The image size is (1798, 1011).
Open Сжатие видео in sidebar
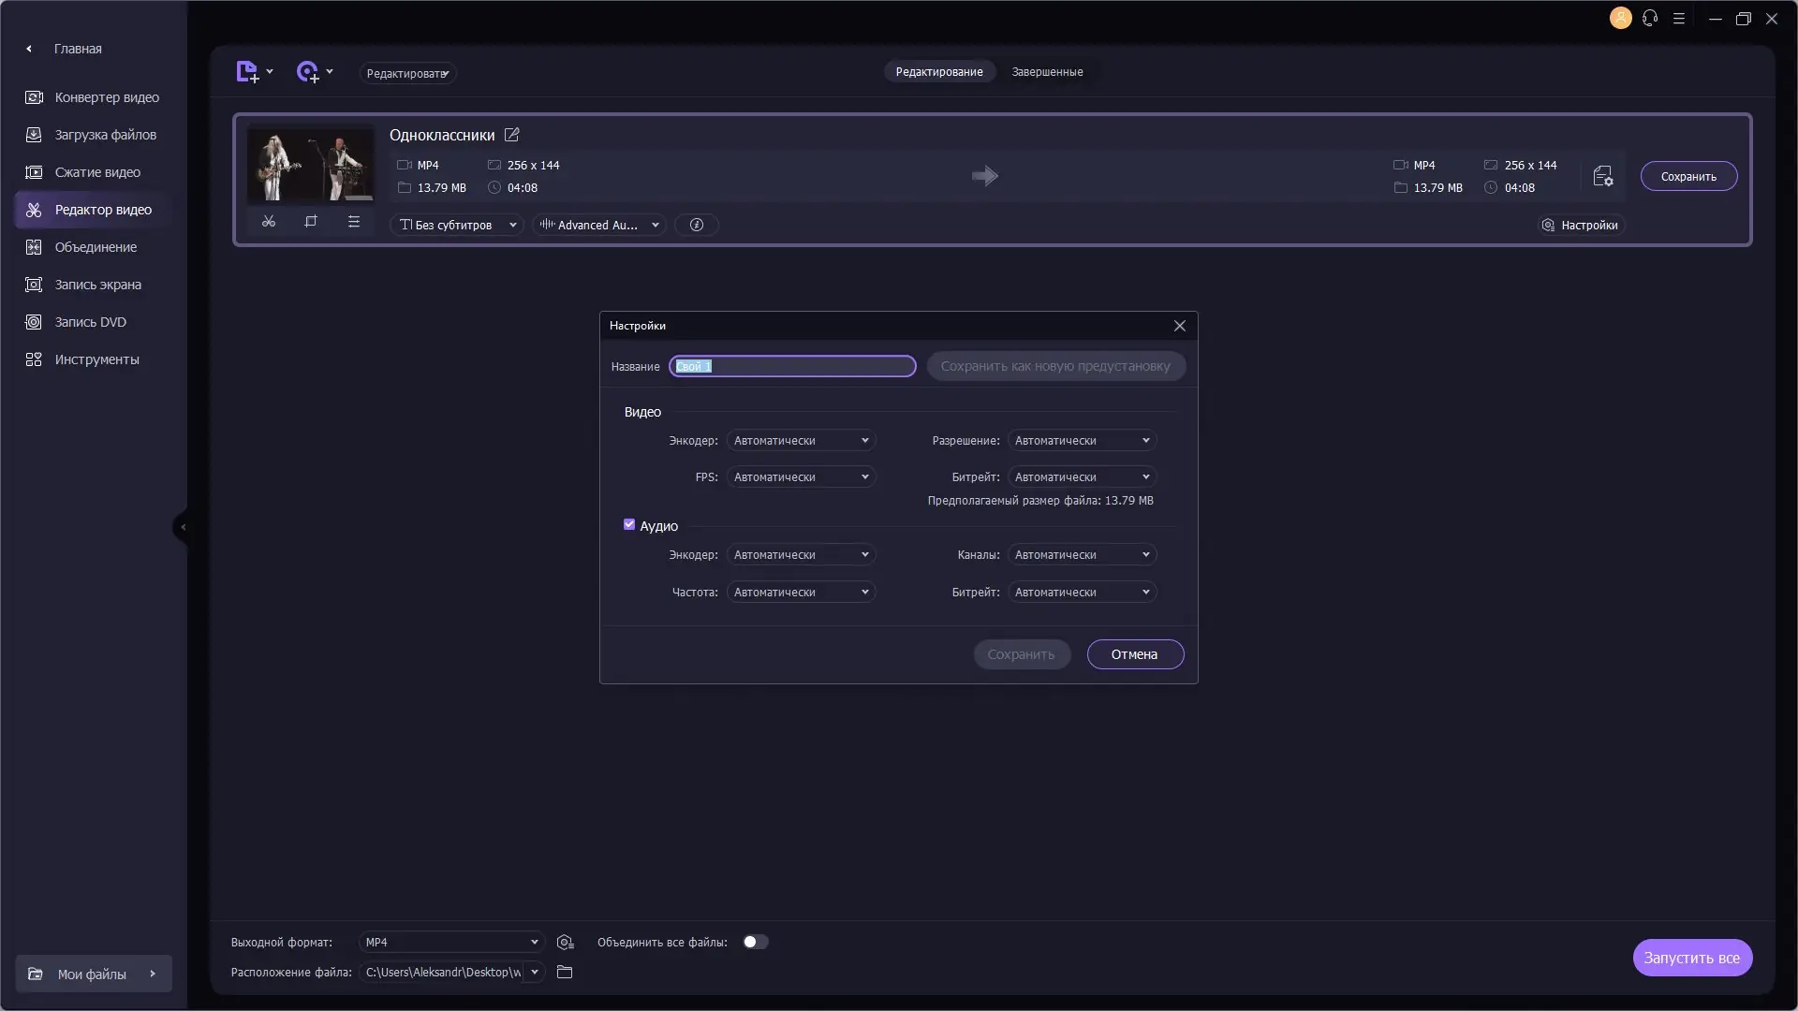point(97,172)
